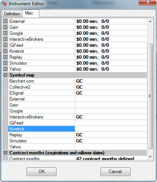Edit the ESignal GC symbol value
The width and height of the screenshot is (157, 182).
(x=111, y=93)
